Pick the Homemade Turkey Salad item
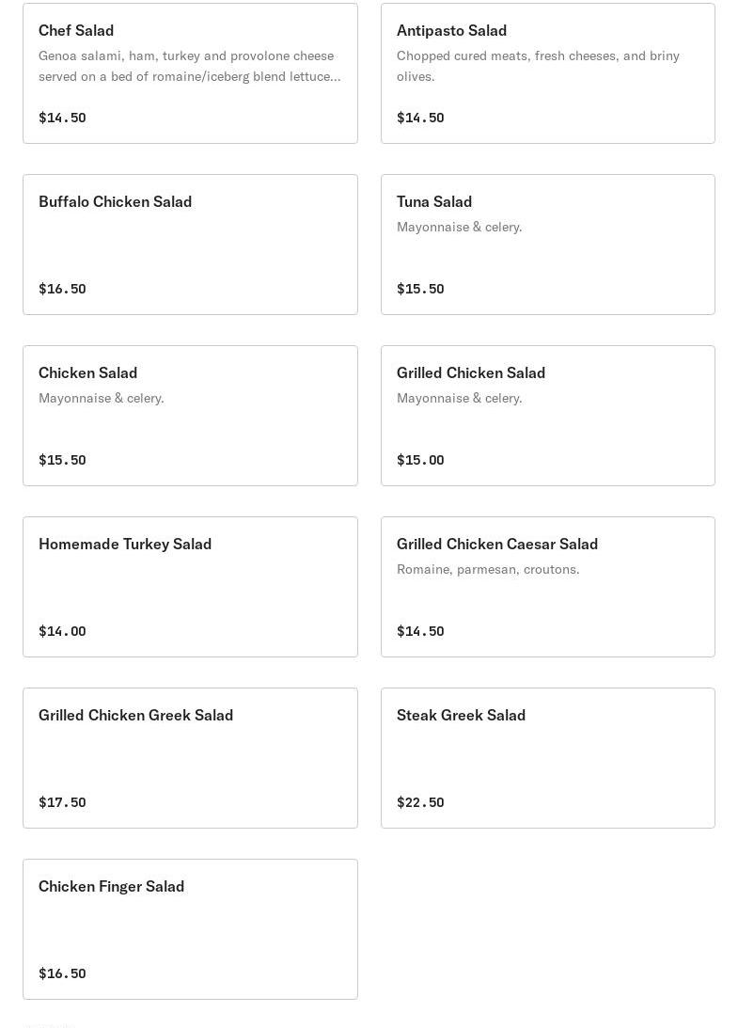 (190, 587)
